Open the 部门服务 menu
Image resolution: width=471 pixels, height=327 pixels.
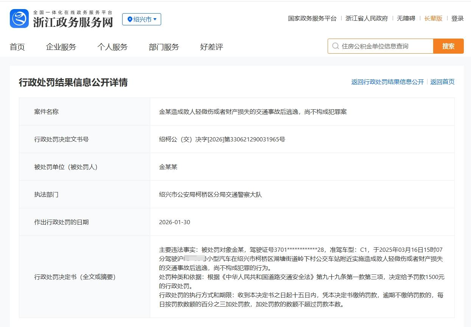163,46
